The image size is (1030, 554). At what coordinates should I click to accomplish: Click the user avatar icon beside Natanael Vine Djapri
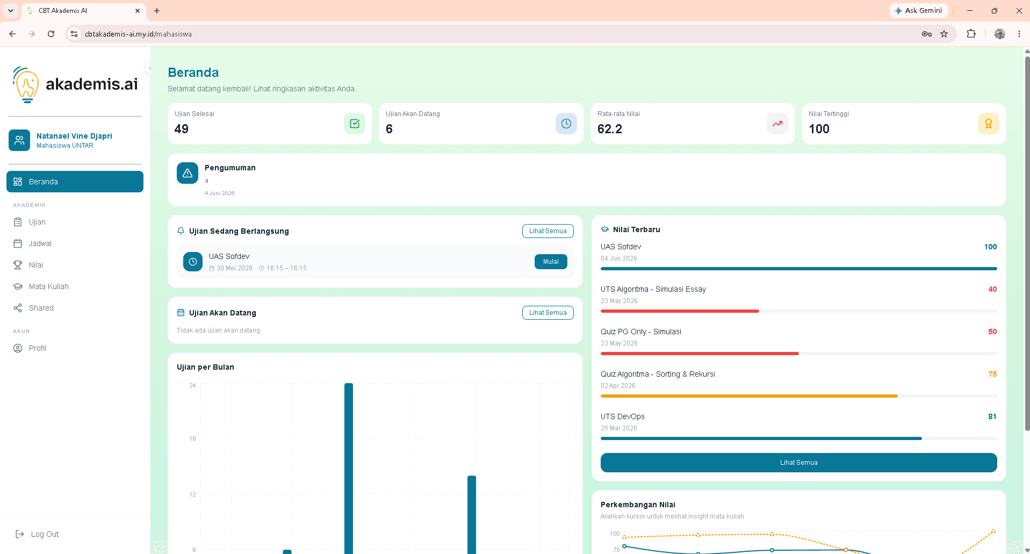pos(19,140)
